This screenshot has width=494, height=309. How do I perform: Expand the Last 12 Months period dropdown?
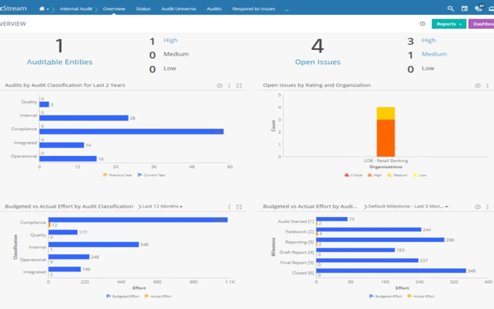point(162,206)
